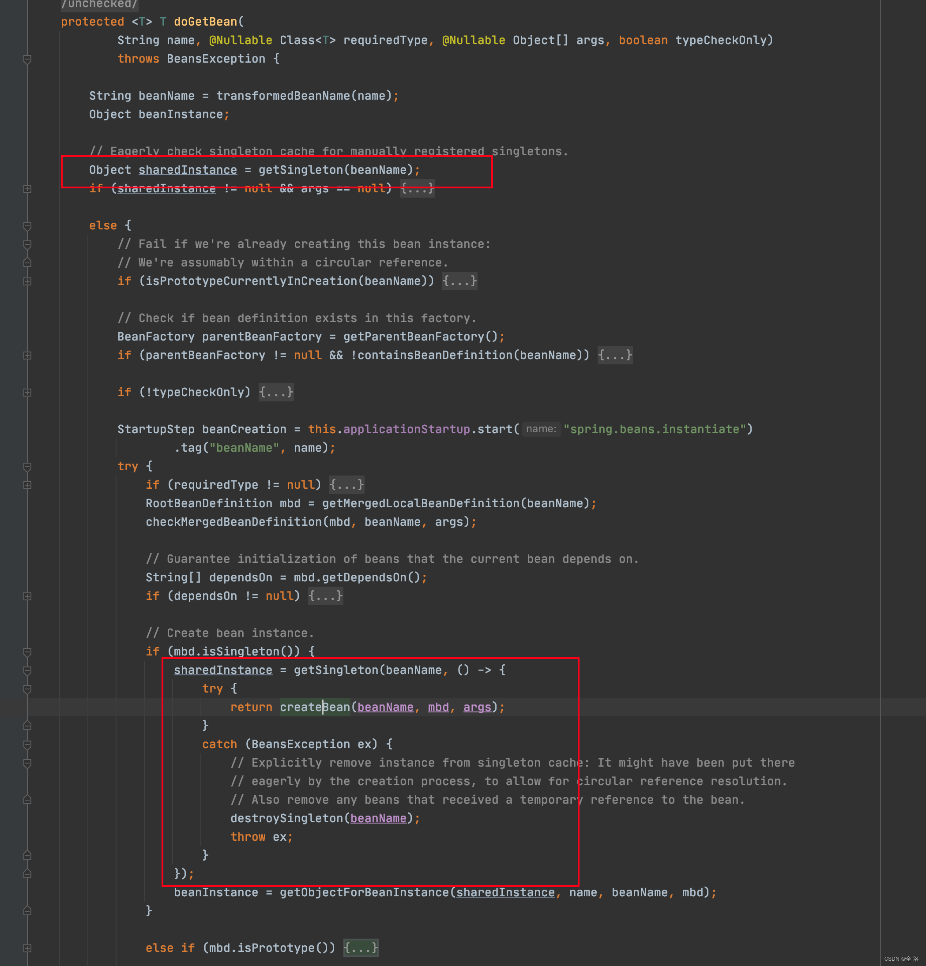
Task: Click getSingleton in 'Object sharedInstance =' line
Action: (x=301, y=169)
